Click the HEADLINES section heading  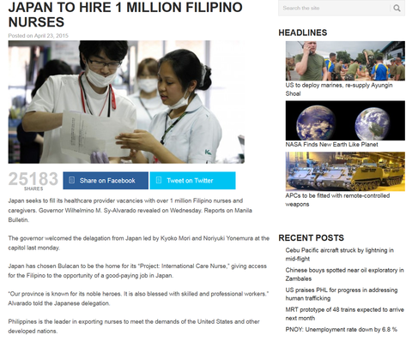(x=303, y=33)
